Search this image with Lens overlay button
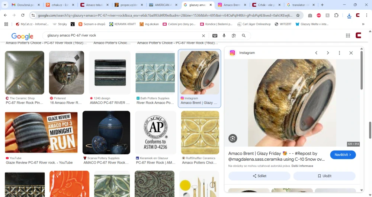This screenshot has height=197, width=372. pos(233,138)
